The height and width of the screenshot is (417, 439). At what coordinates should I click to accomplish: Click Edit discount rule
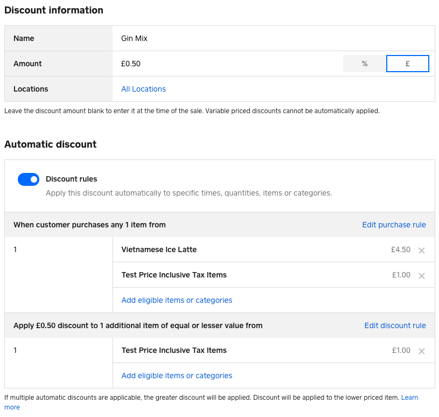click(395, 325)
